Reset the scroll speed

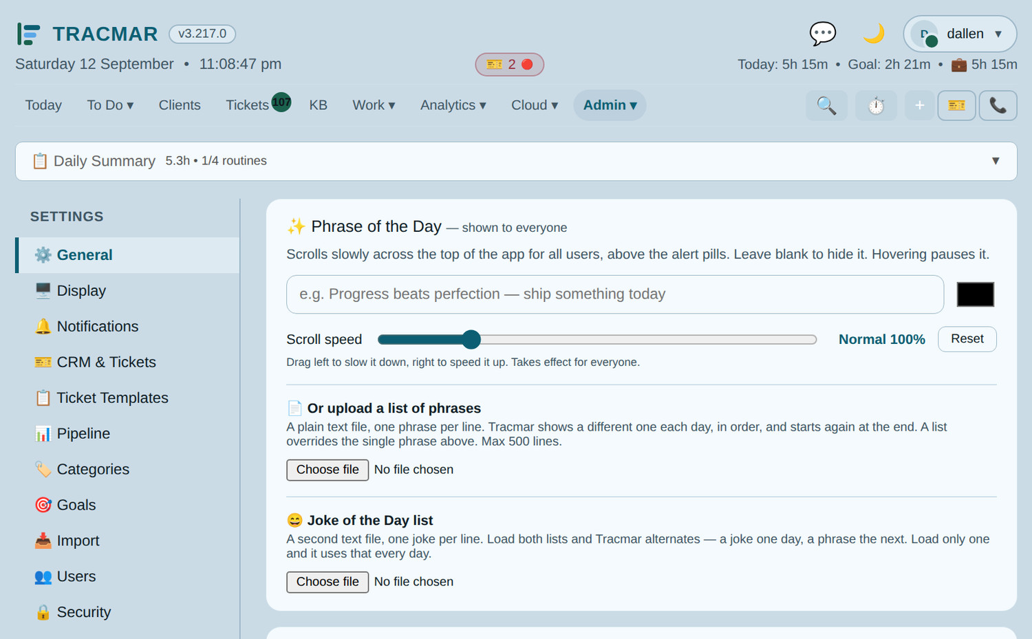967,339
